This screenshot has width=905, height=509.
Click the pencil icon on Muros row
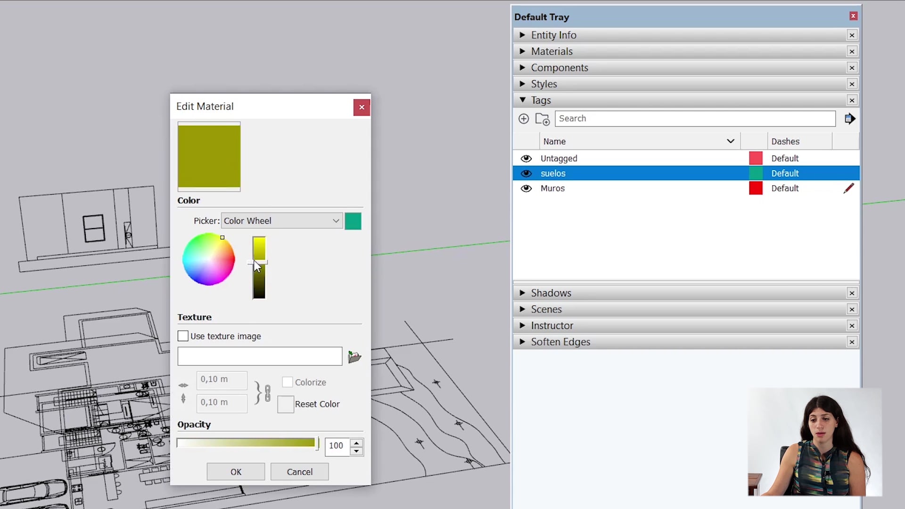848,188
